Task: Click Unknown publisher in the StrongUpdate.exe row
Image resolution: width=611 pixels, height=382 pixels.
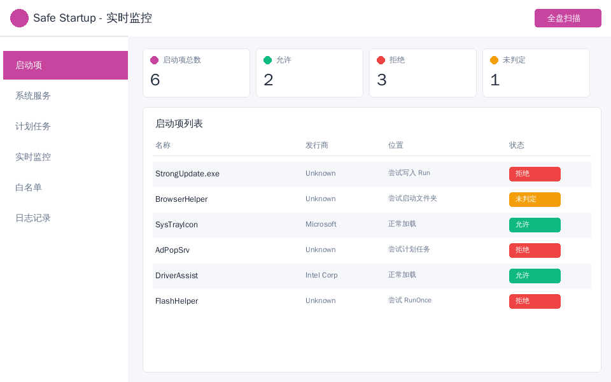Action: point(320,173)
